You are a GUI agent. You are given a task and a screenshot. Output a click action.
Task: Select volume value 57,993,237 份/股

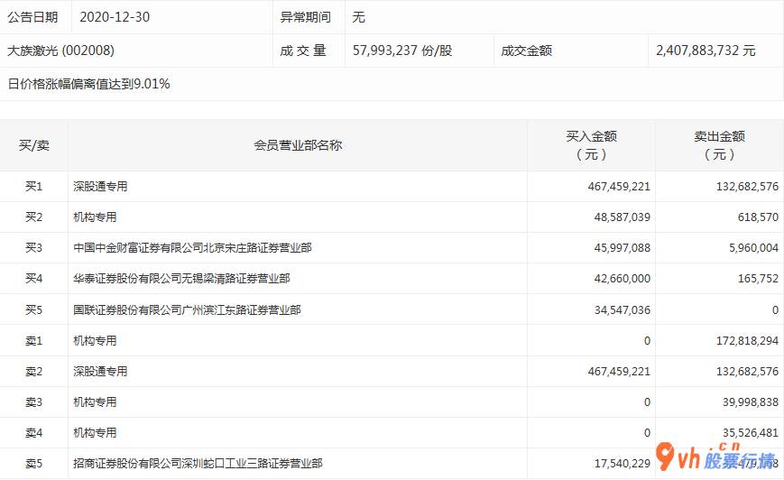402,51
